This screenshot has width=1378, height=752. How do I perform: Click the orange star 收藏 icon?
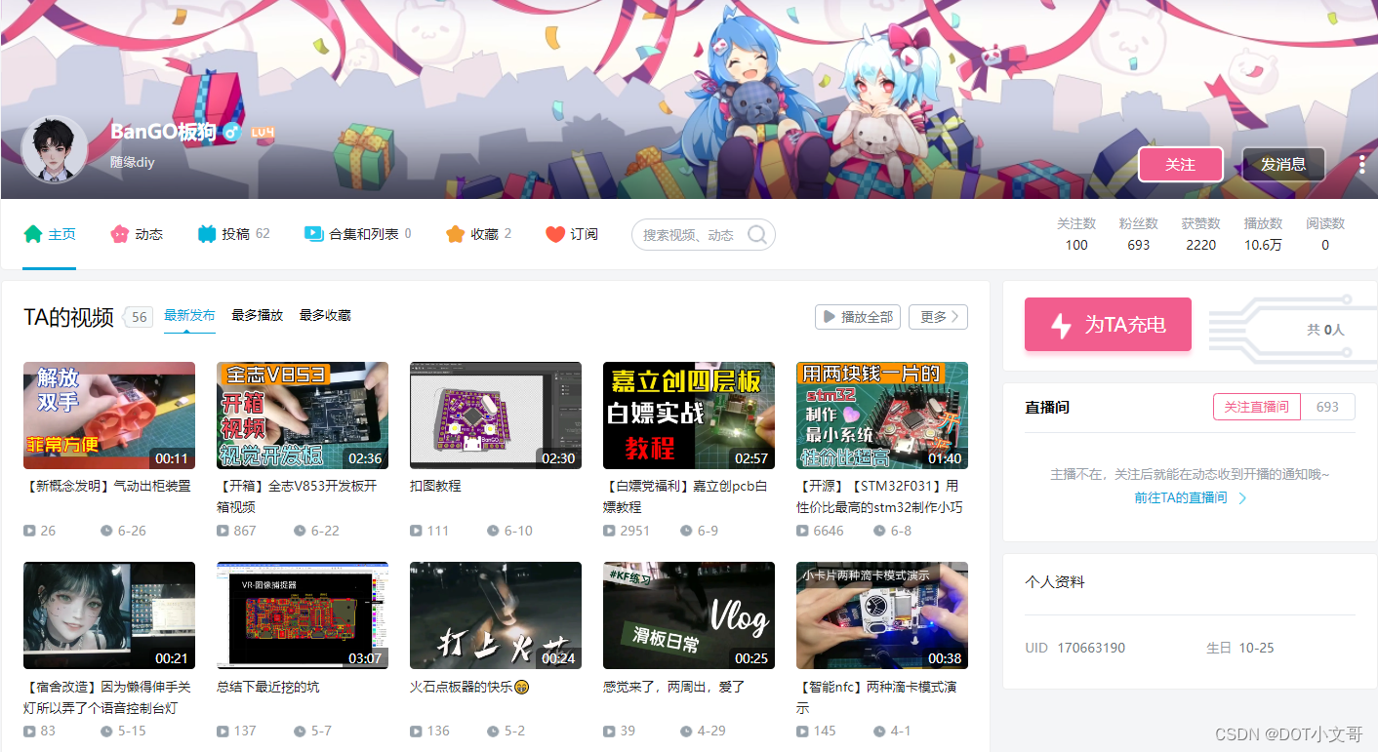455,234
